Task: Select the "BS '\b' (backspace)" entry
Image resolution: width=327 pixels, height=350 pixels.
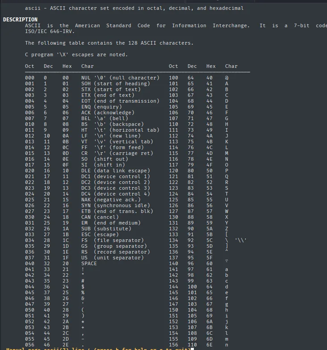Action: coord(113,124)
